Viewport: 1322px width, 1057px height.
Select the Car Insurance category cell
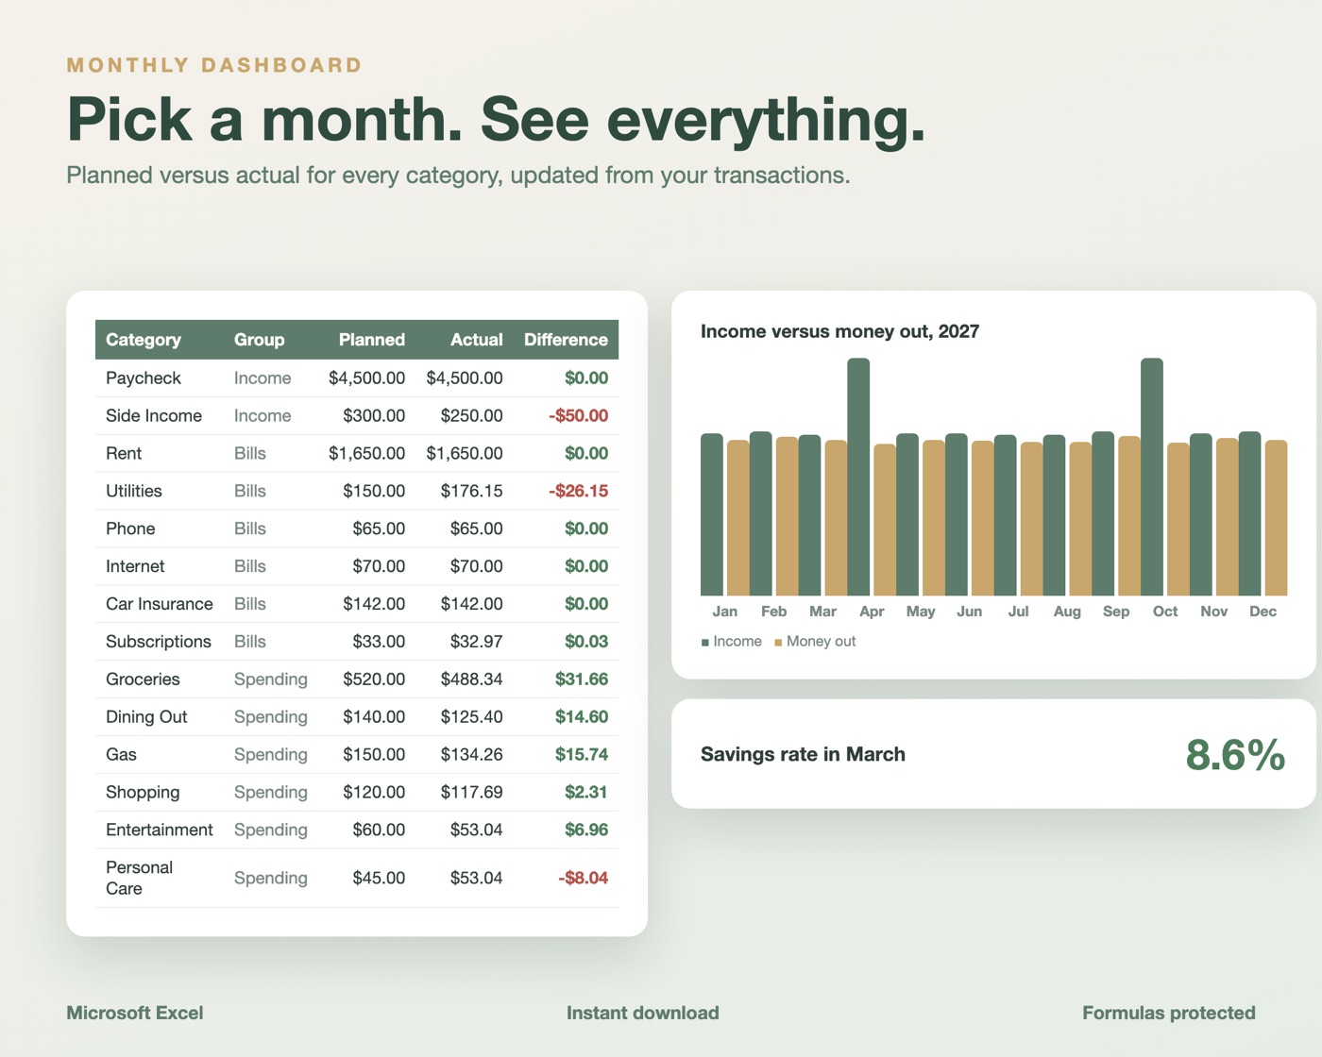(160, 604)
